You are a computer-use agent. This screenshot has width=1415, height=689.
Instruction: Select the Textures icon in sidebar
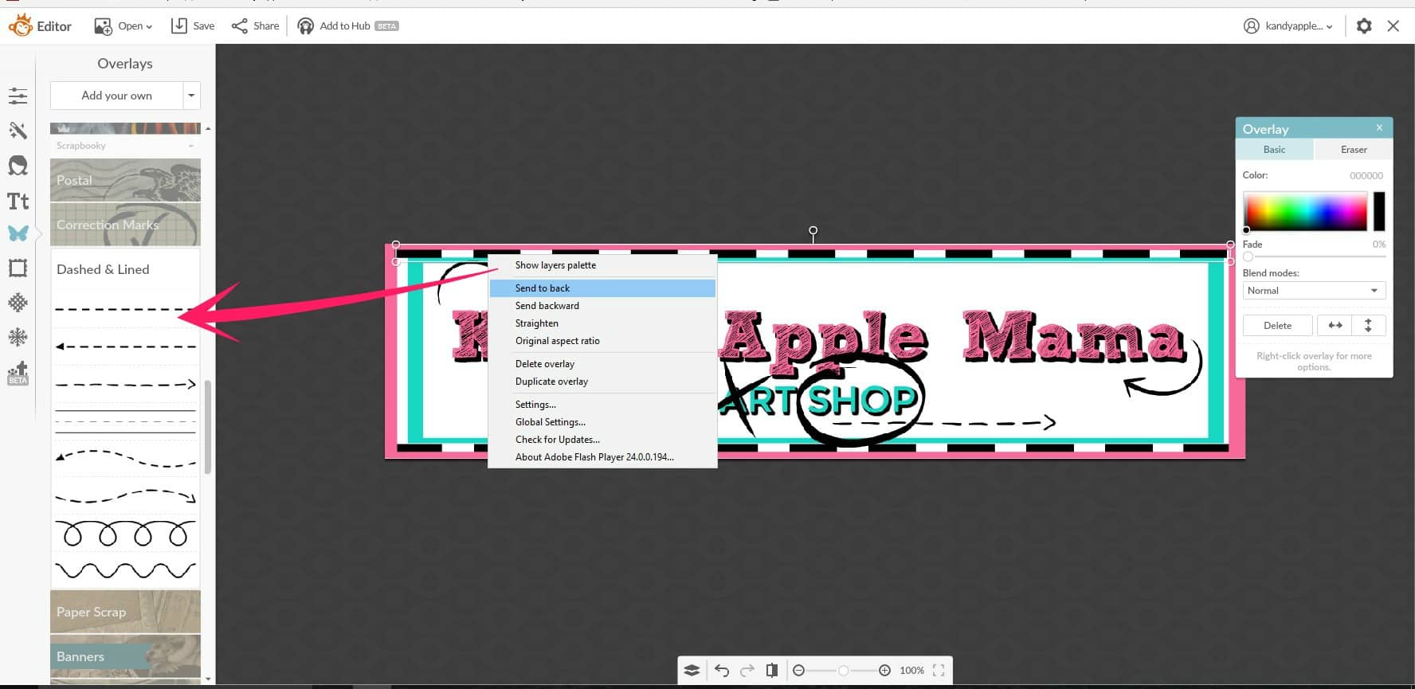pyautogui.click(x=18, y=303)
